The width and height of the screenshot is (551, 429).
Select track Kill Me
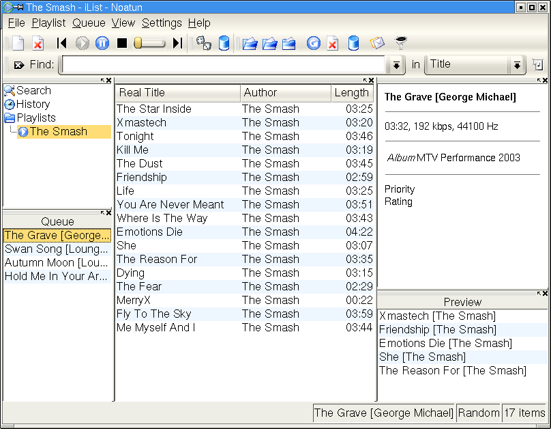pos(245,150)
